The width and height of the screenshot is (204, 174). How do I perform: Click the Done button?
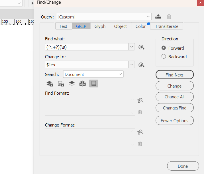point(183,166)
